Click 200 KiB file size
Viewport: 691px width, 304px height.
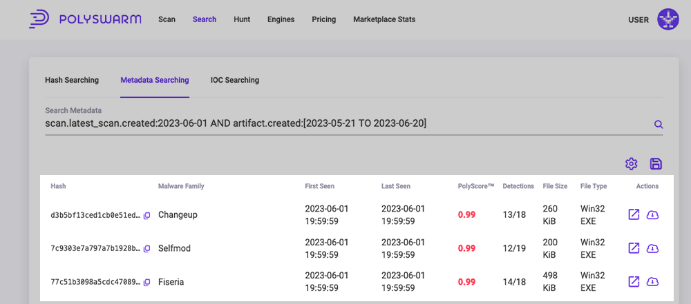click(x=550, y=248)
